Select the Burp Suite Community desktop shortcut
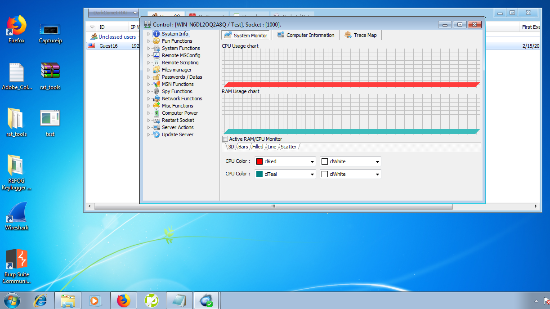550x309 pixels. coord(17,266)
